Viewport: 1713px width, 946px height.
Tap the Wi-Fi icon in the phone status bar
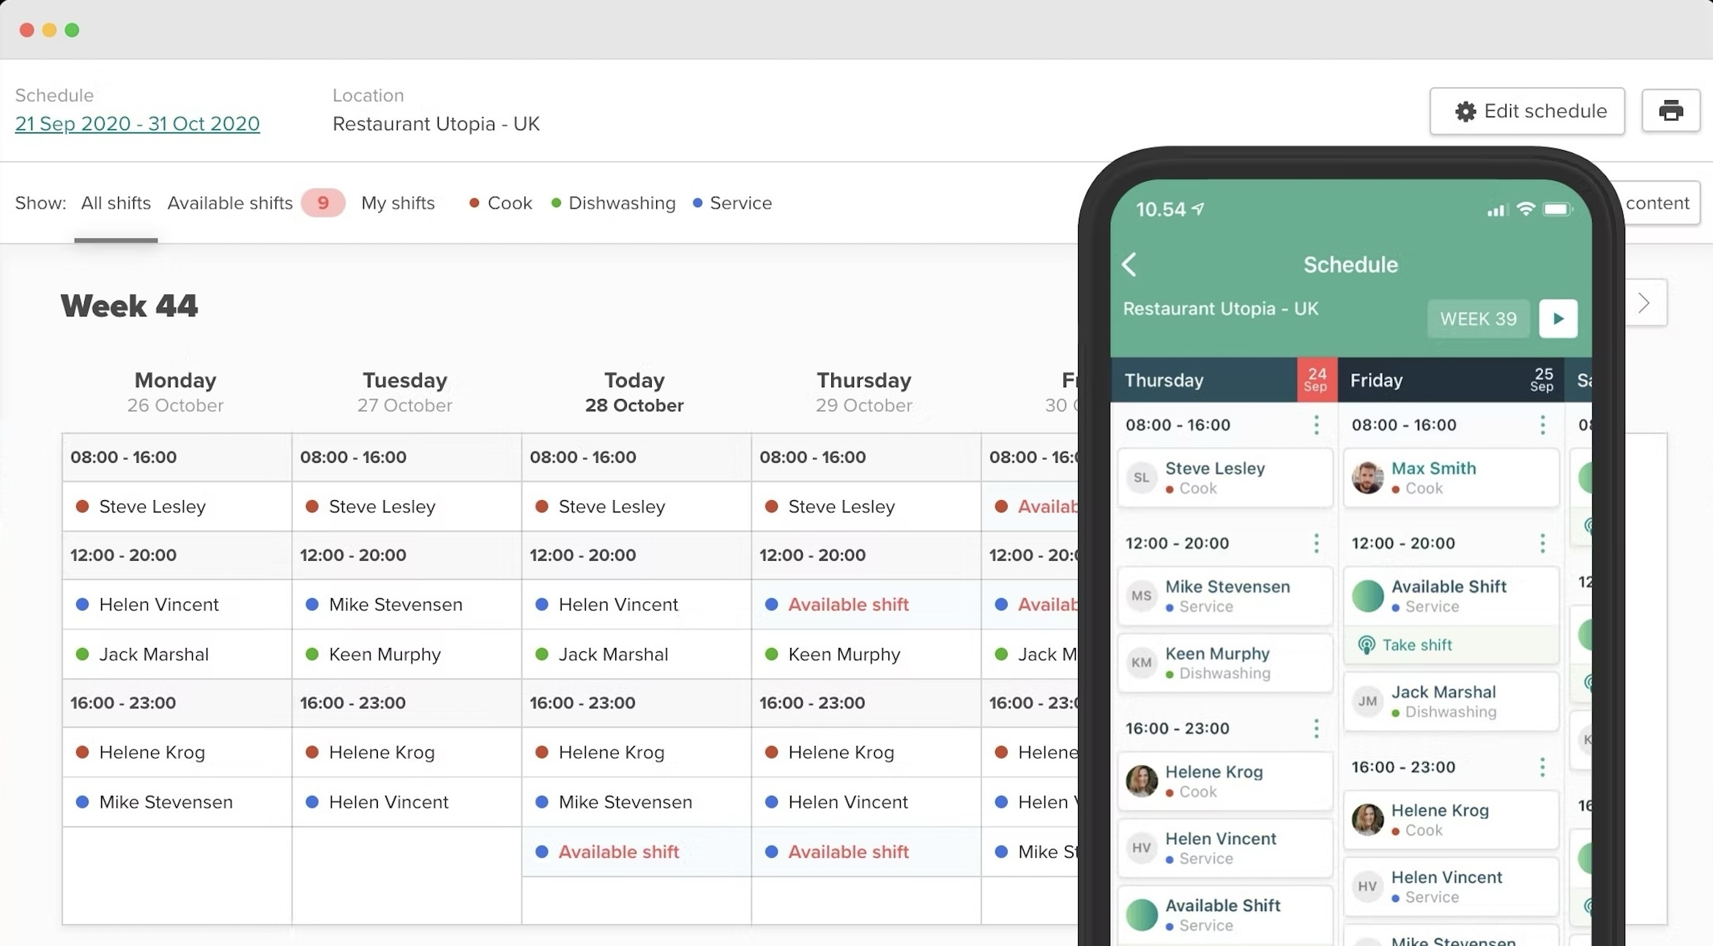point(1525,210)
